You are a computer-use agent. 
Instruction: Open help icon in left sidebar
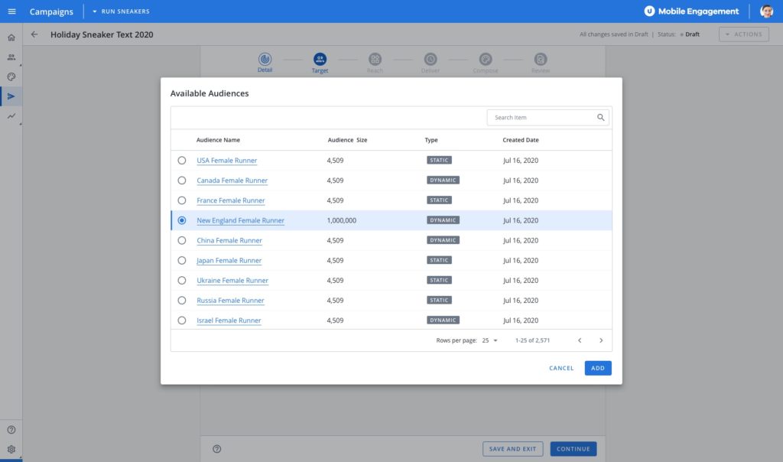pyautogui.click(x=11, y=430)
